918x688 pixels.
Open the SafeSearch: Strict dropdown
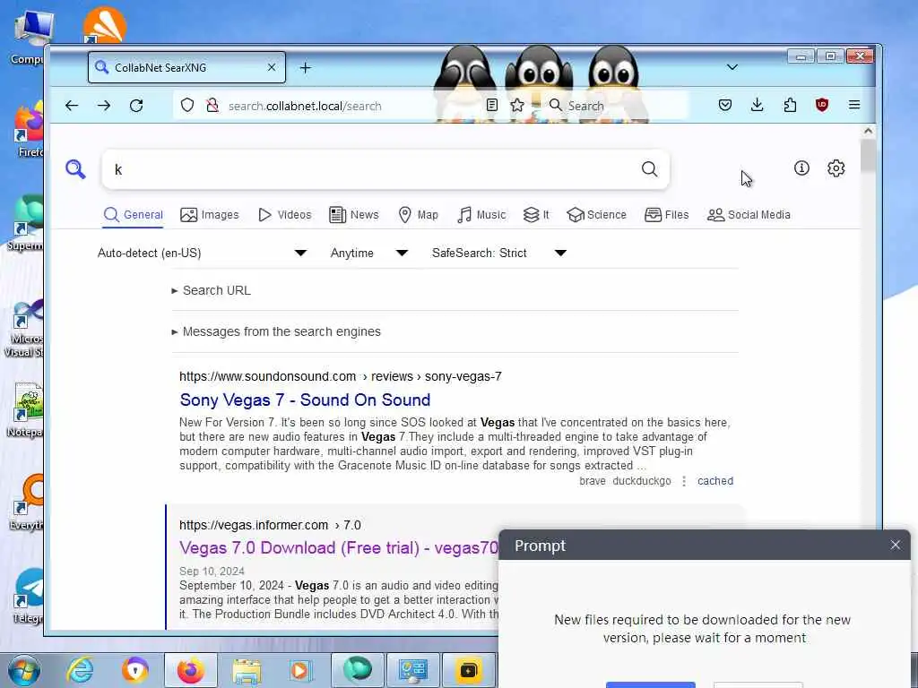pos(498,254)
